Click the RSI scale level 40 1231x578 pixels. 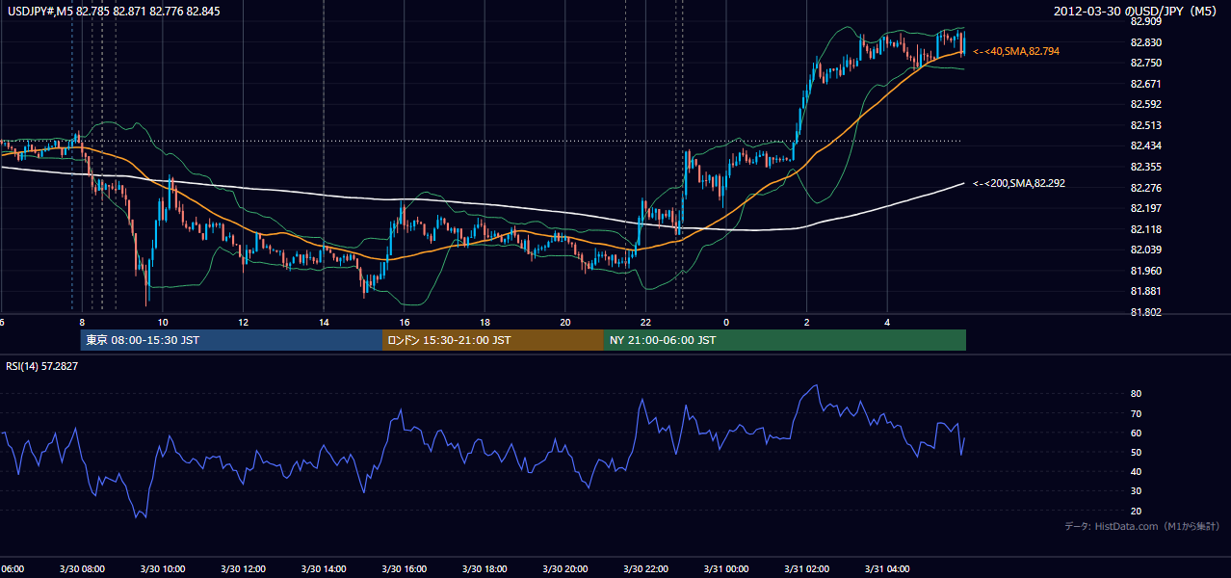point(1136,471)
